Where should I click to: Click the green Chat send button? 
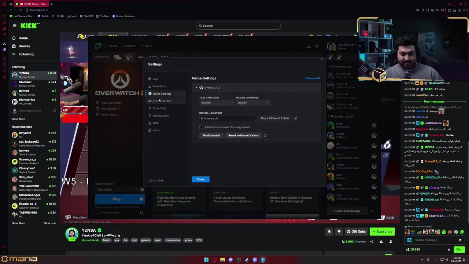[459, 250]
